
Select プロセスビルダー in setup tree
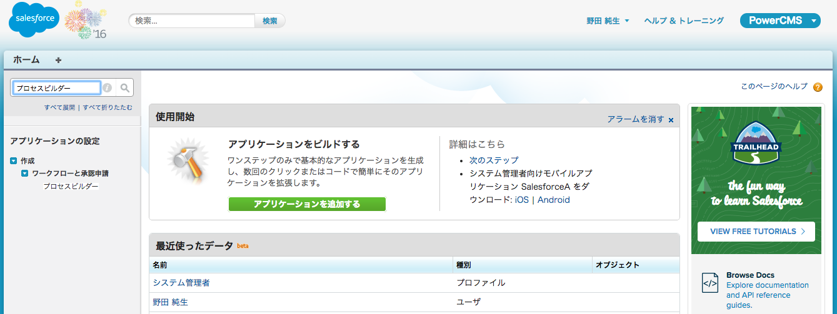(71, 186)
